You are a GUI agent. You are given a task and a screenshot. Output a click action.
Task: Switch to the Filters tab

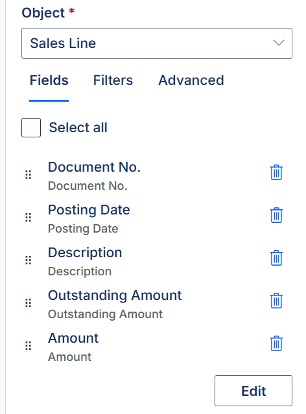(113, 80)
